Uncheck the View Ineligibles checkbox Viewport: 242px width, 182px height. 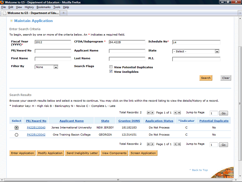111,71
